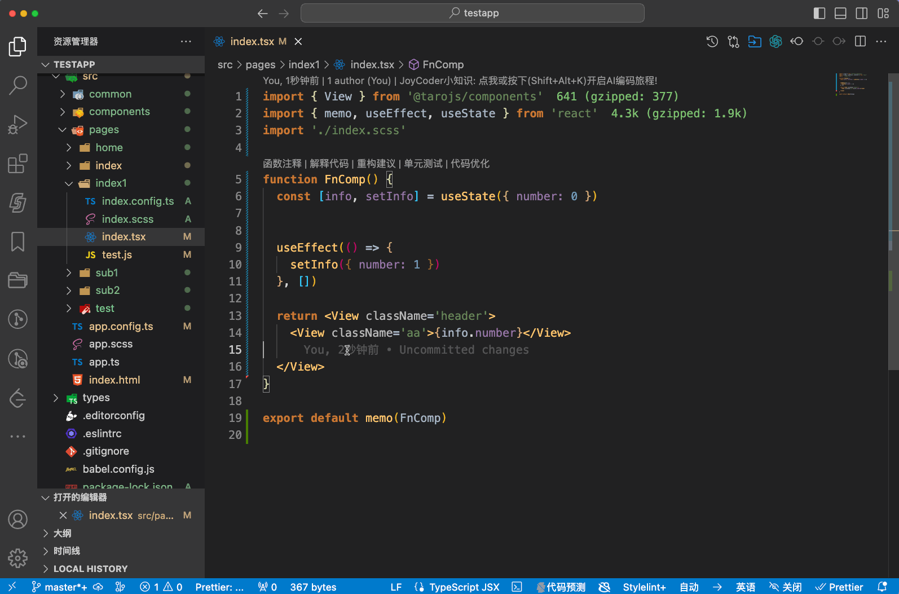Select the index.tsx editor tab
Viewport: 899px width, 594px height.
[252, 41]
